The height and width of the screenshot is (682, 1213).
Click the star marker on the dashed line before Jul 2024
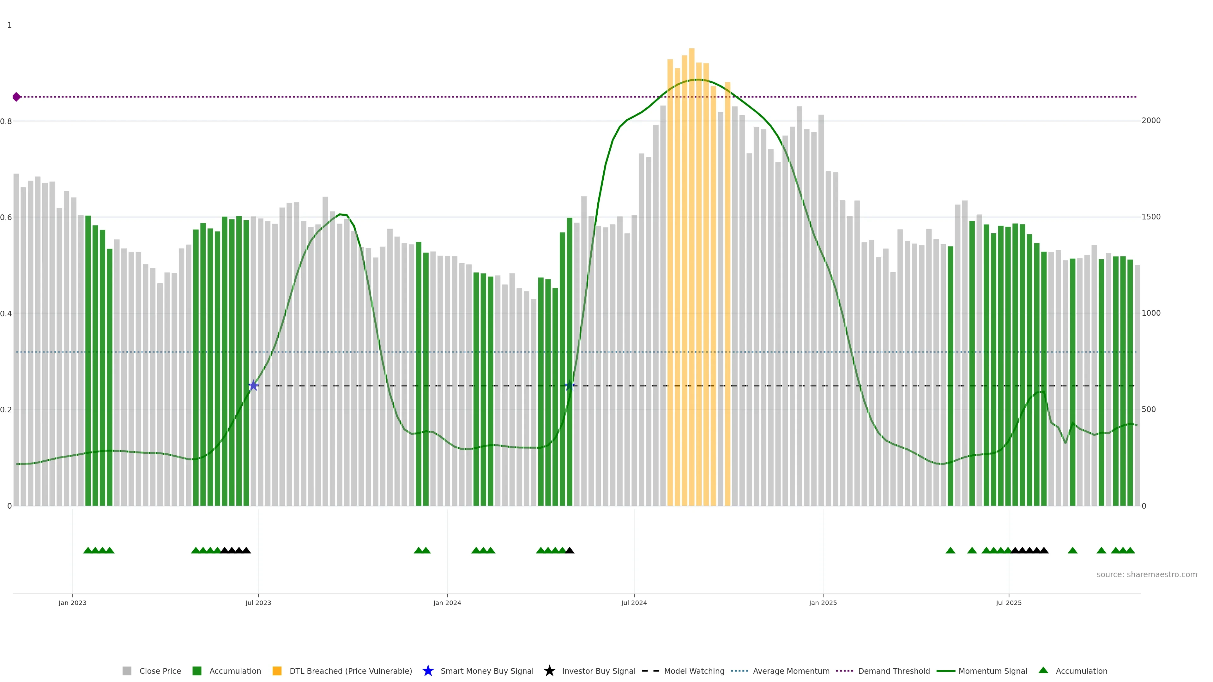point(569,386)
